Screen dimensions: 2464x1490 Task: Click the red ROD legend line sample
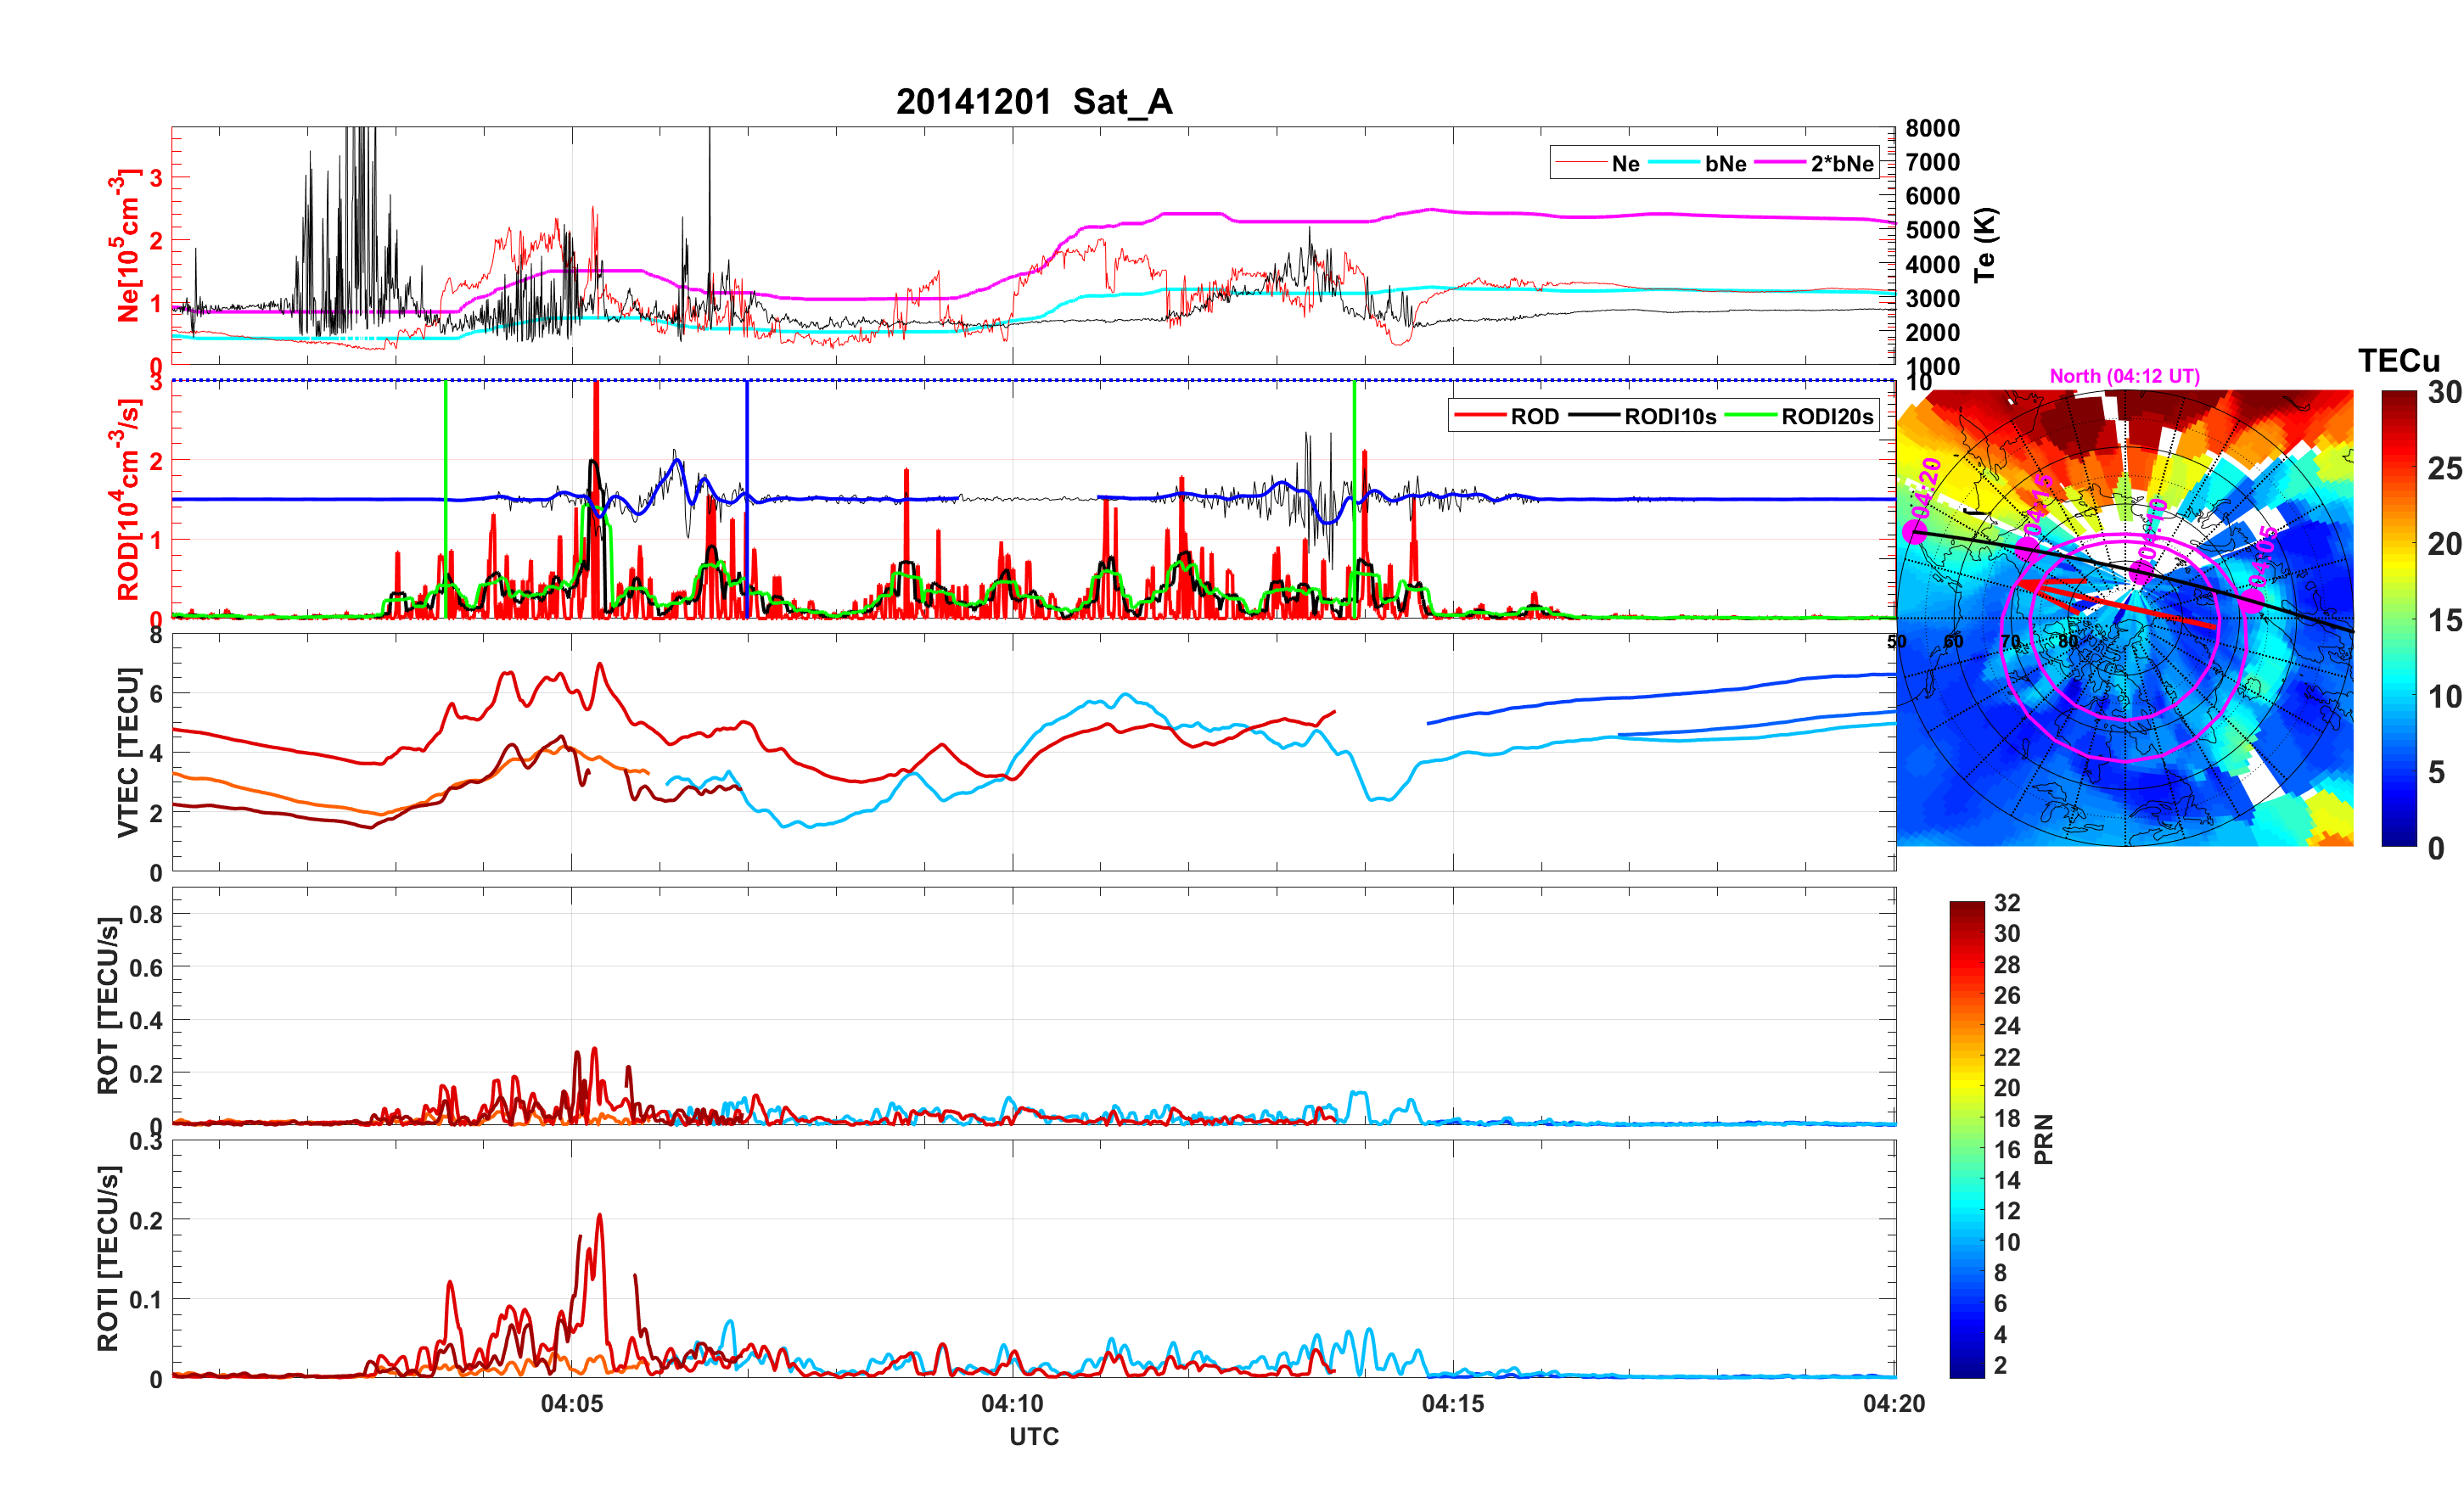(x=1480, y=416)
